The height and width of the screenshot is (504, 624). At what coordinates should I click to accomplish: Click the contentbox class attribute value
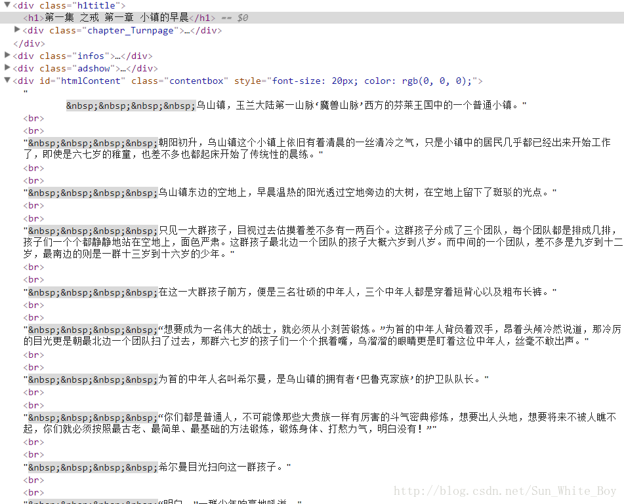[x=196, y=81]
